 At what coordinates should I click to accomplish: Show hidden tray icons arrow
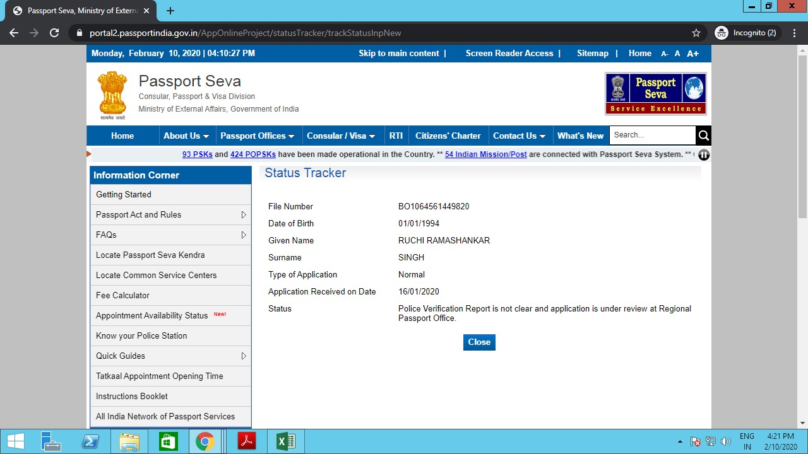[680, 441]
